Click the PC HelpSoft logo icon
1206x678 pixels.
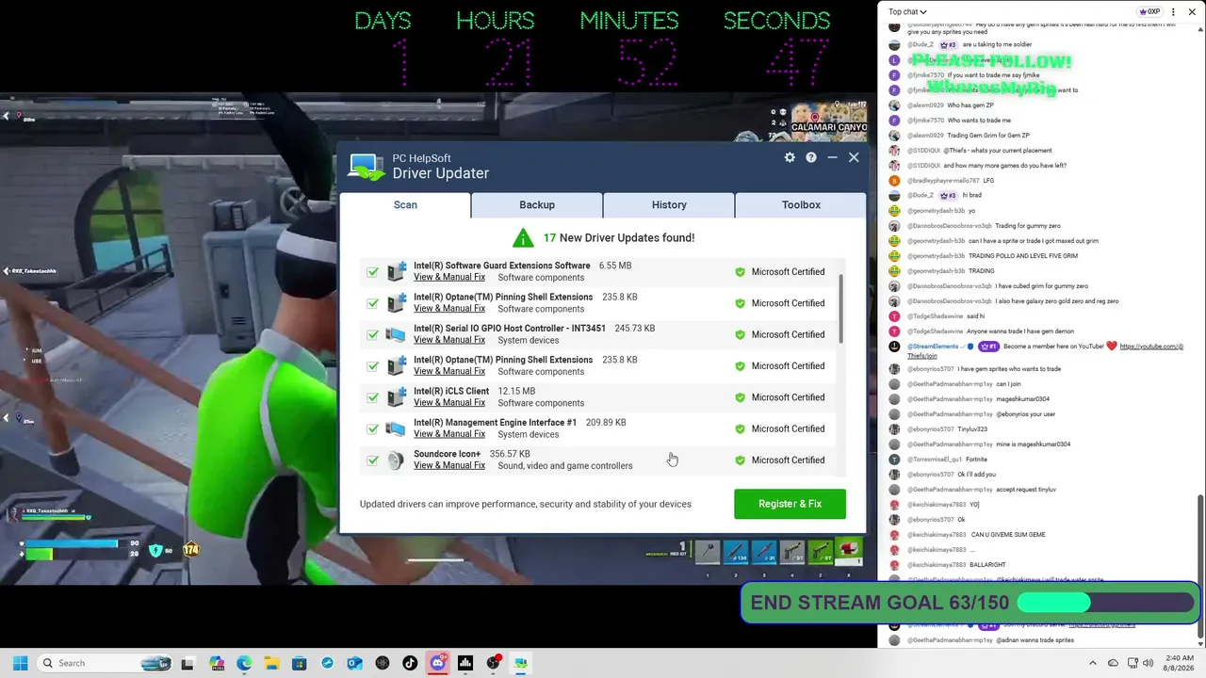click(367, 166)
